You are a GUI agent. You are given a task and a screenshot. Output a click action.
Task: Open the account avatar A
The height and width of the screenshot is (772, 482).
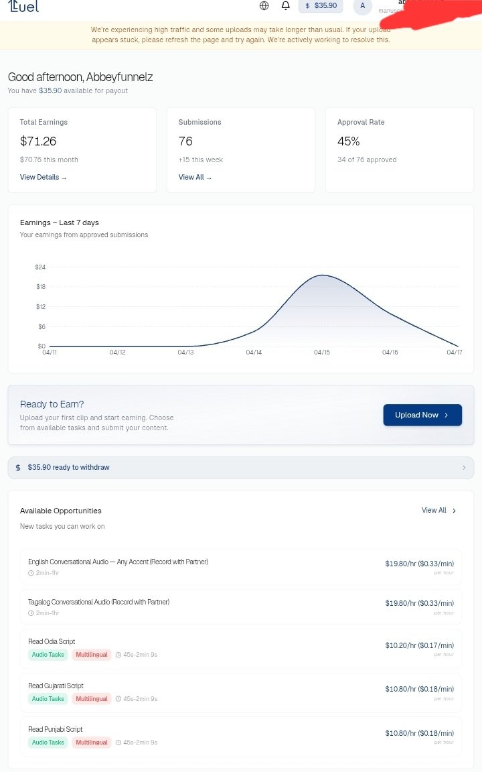coord(362,6)
